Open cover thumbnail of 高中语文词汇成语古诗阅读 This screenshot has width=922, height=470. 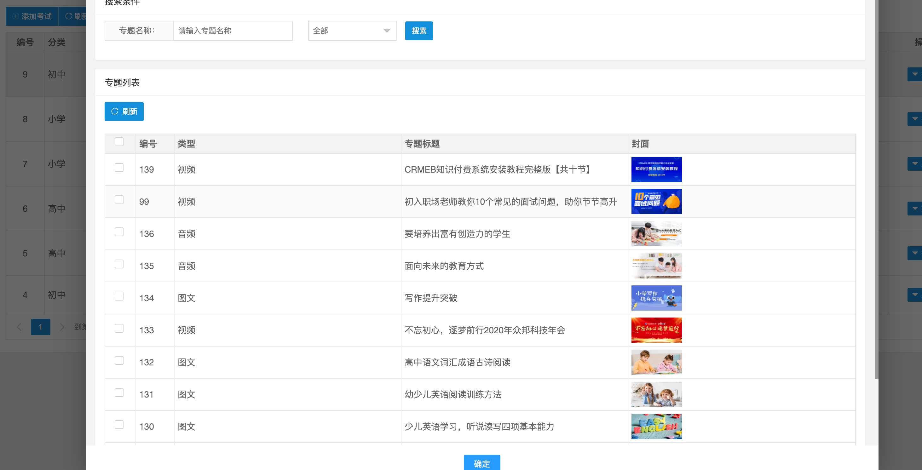pyautogui.click(x=656, y=362)
